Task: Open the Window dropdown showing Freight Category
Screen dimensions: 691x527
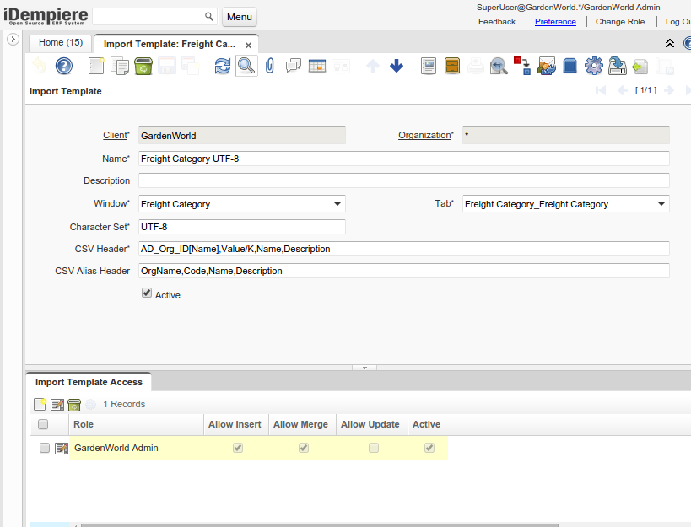Action: [337, 204]
